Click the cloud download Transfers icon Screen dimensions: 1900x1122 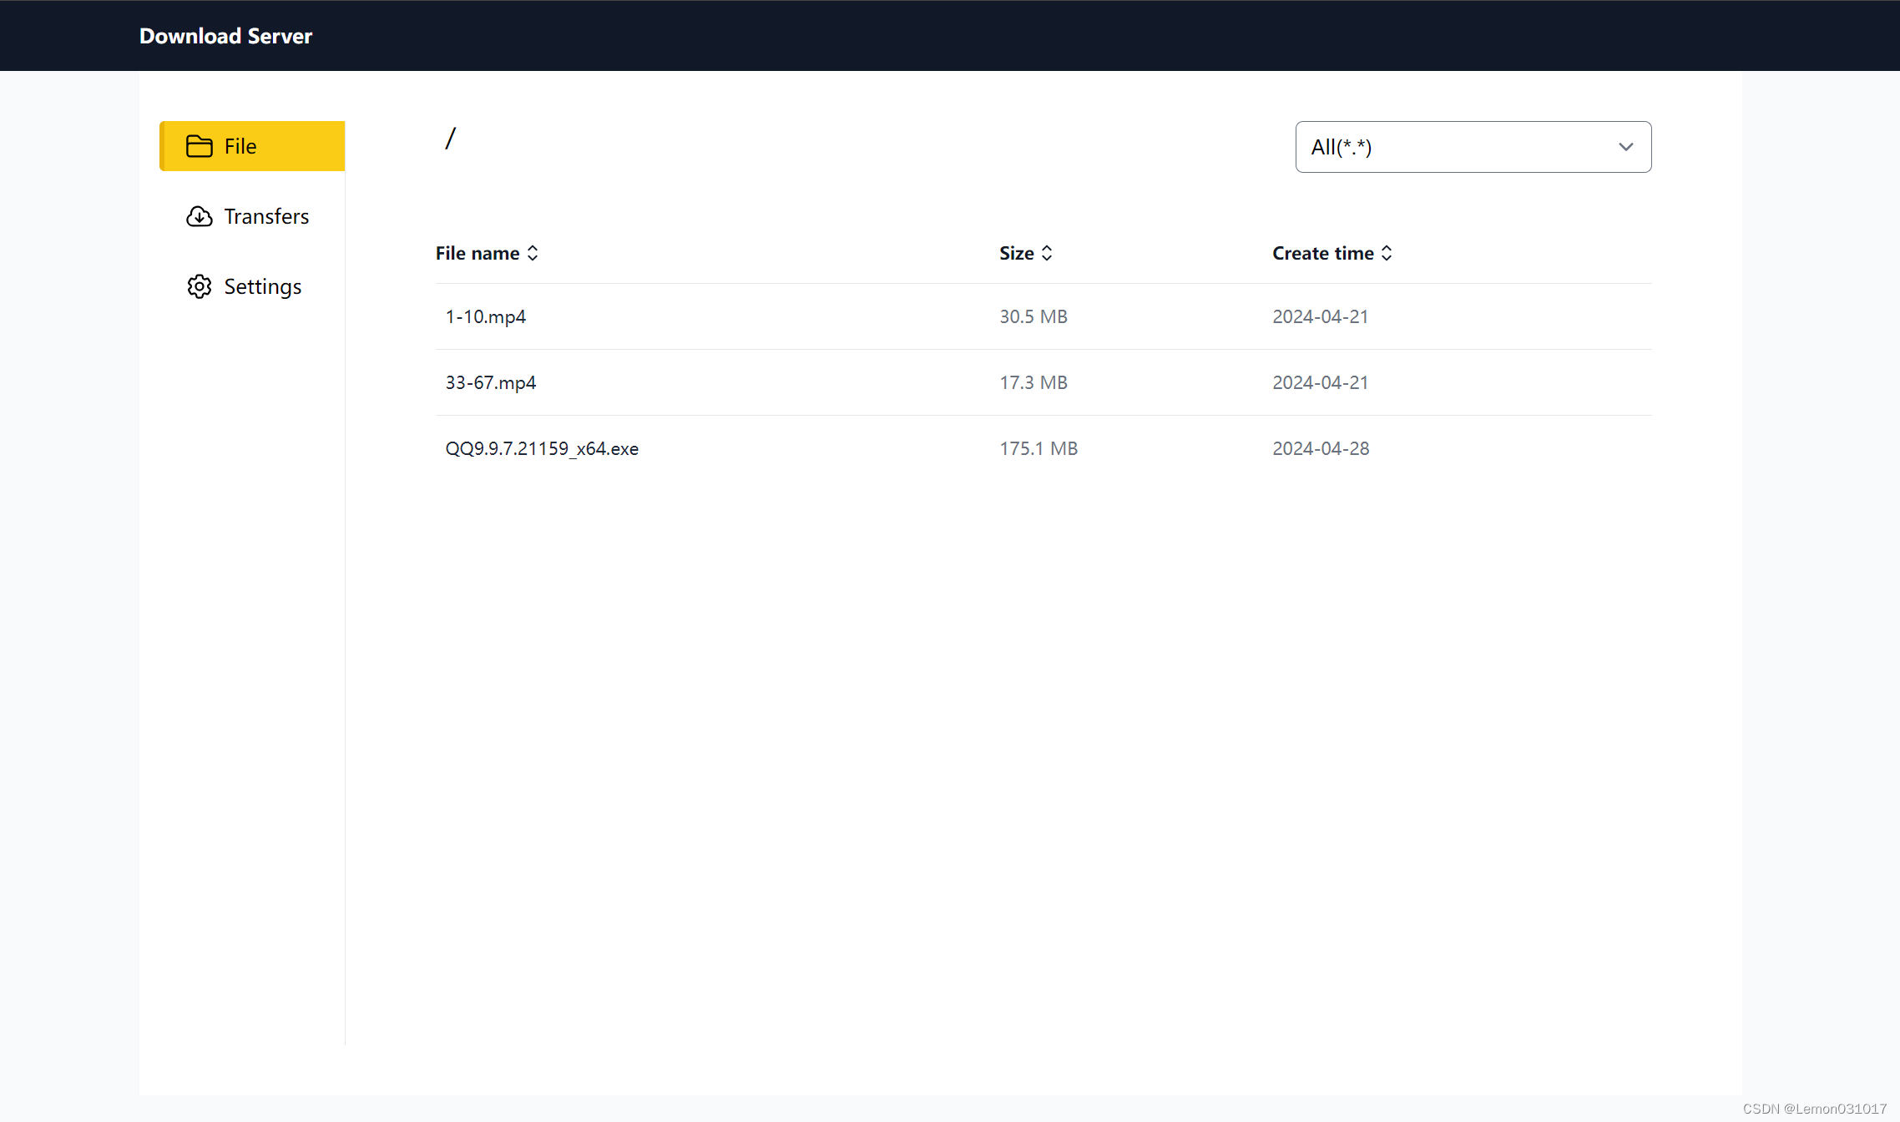coord(199,216)
